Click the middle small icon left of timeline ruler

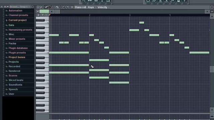click(42, 15)
